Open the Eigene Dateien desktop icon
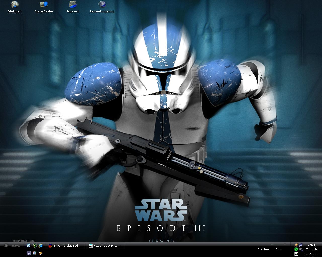The image size is (322, 257). 44,7
